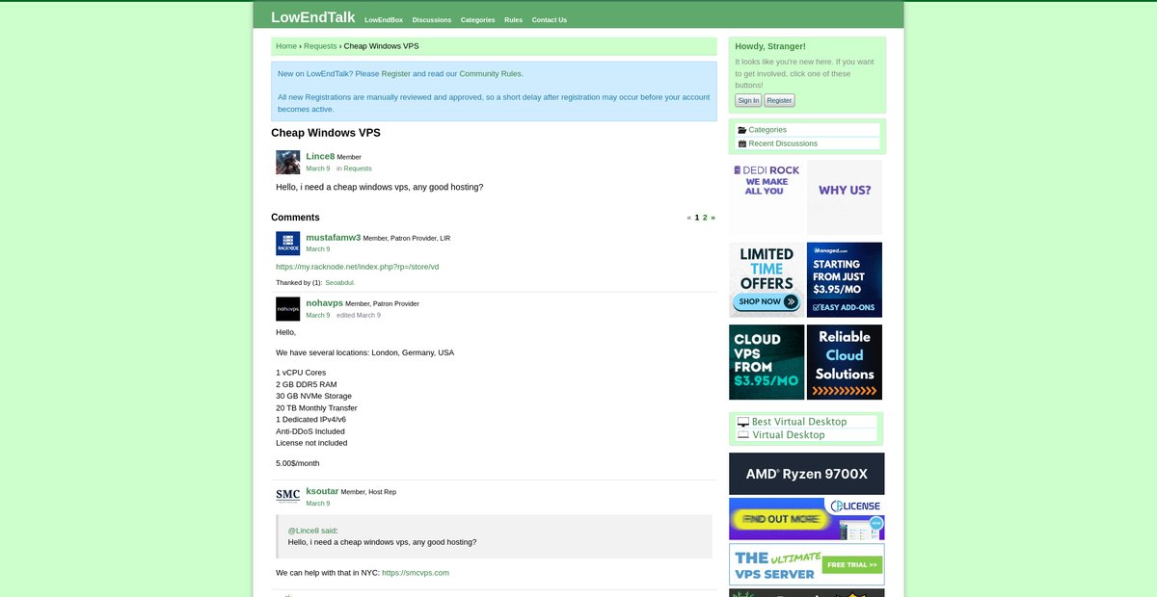Click the 'Cheap Windows VPS' discussion title
The image size is (1157, 597).
pyautogui.click(x=326, y=133)
